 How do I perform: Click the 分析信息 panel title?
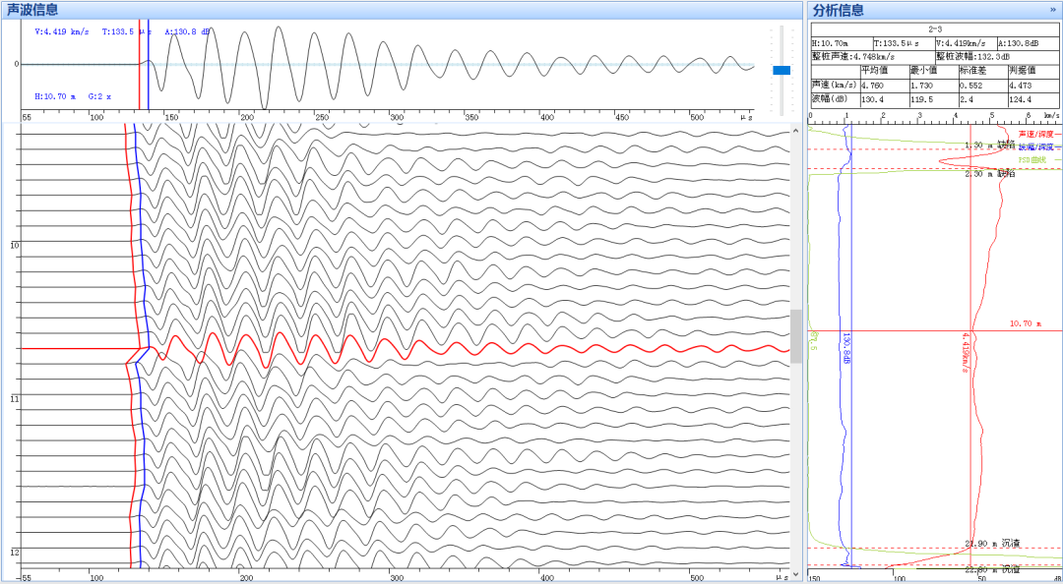tap(839, 10)
